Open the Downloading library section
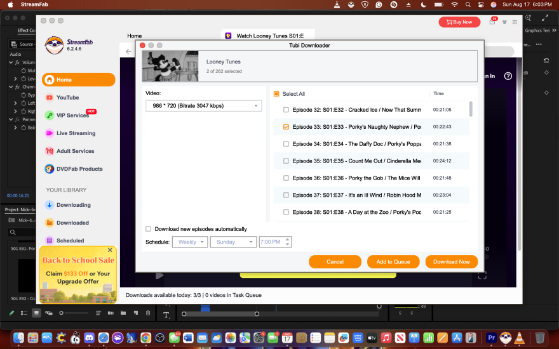This screenshot has width=559, height=349. [72, 205]
